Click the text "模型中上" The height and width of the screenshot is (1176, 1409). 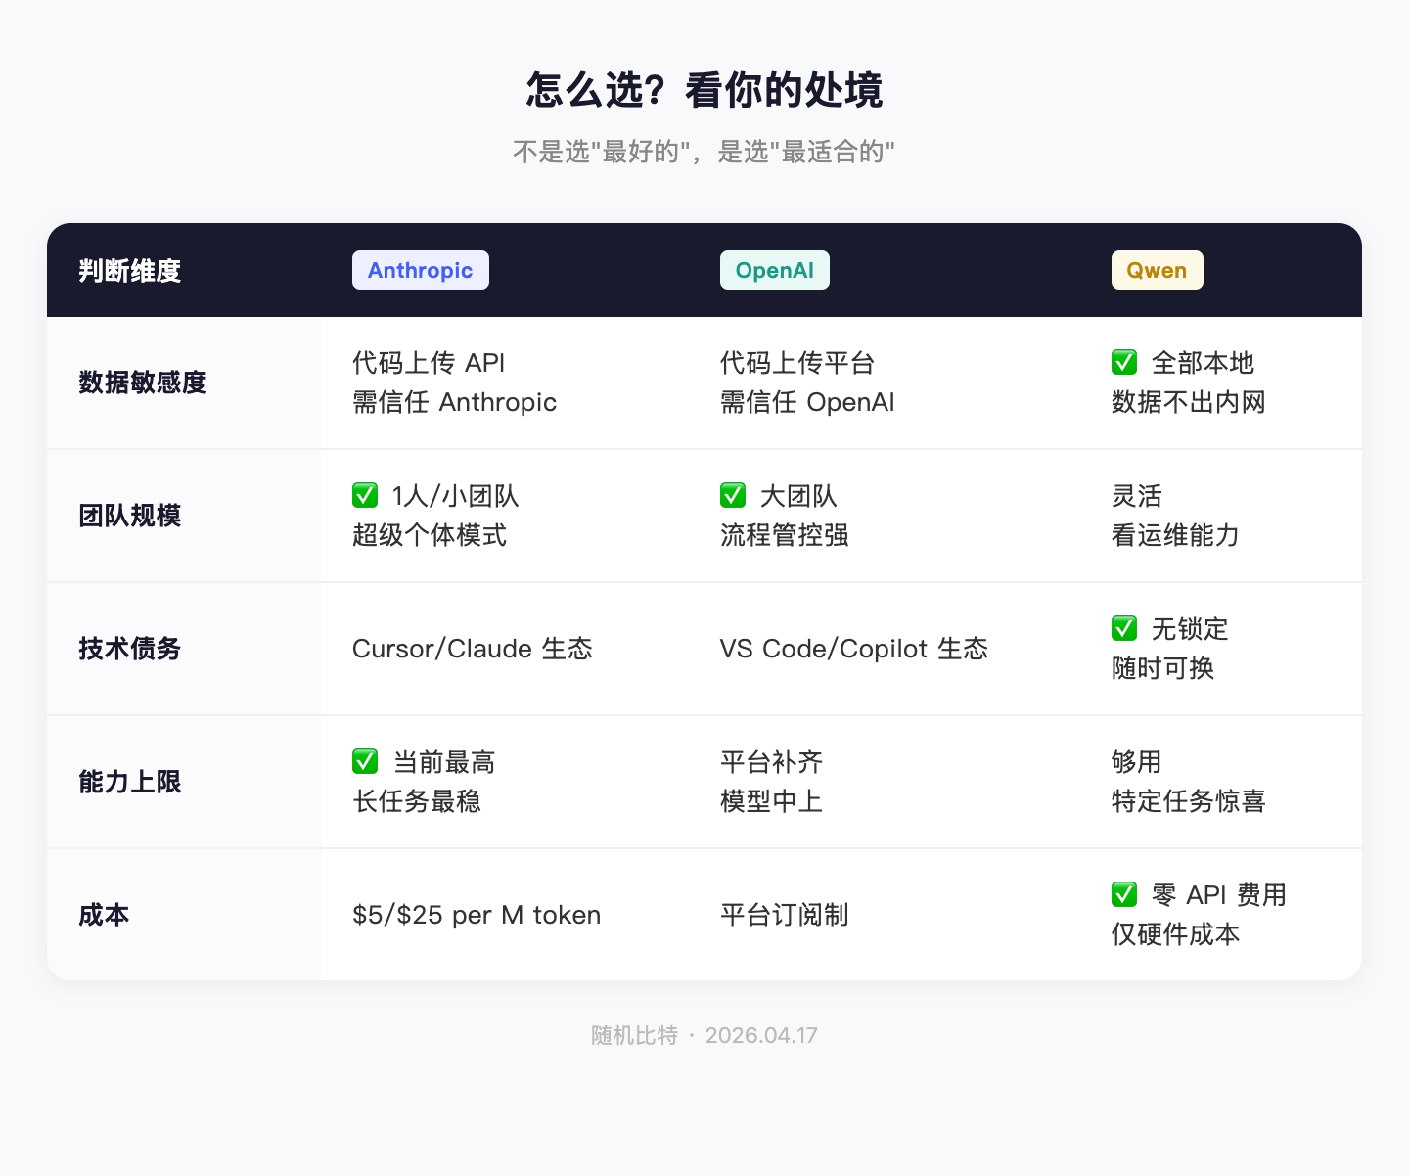point(772,801)
